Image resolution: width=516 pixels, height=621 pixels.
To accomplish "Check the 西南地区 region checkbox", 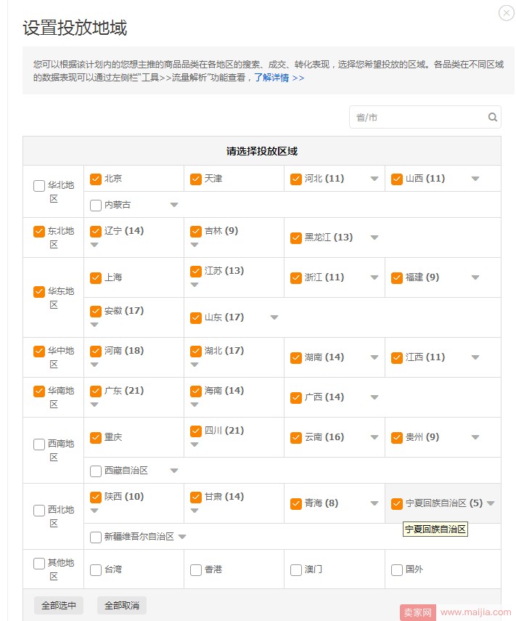I will point(38,445).
